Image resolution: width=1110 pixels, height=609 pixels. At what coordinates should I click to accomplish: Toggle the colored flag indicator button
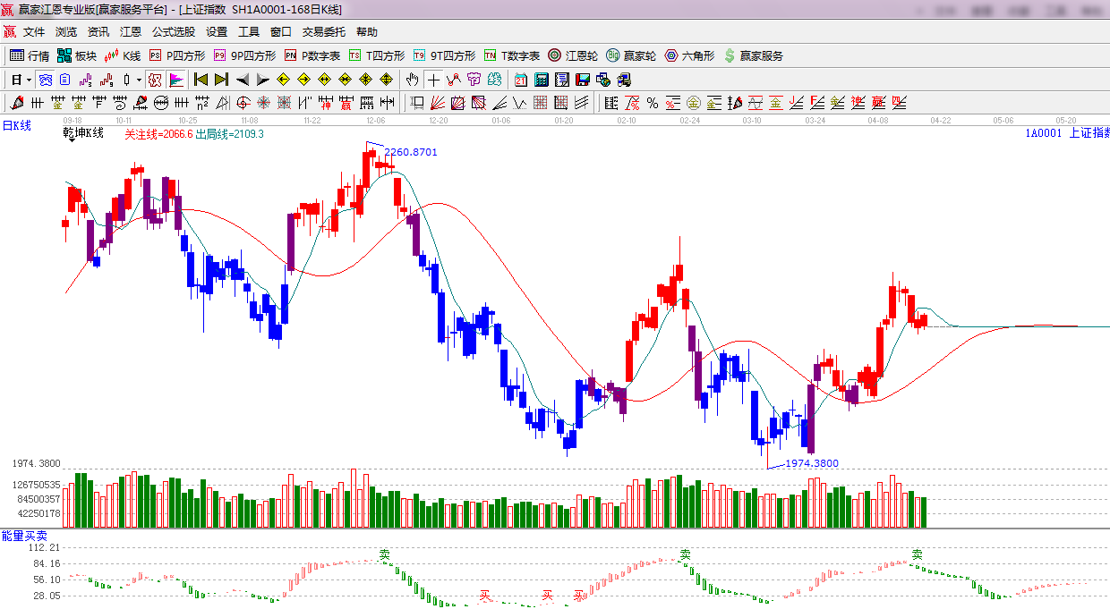coord(176,80)
